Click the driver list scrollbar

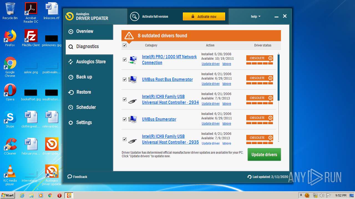tap(278, 77)
